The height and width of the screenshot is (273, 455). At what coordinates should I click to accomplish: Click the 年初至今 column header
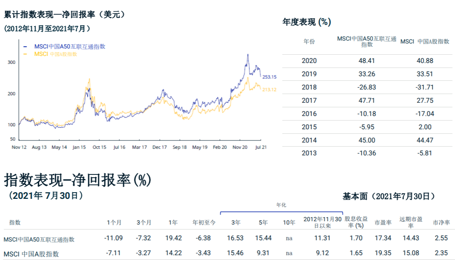[204, 222]
